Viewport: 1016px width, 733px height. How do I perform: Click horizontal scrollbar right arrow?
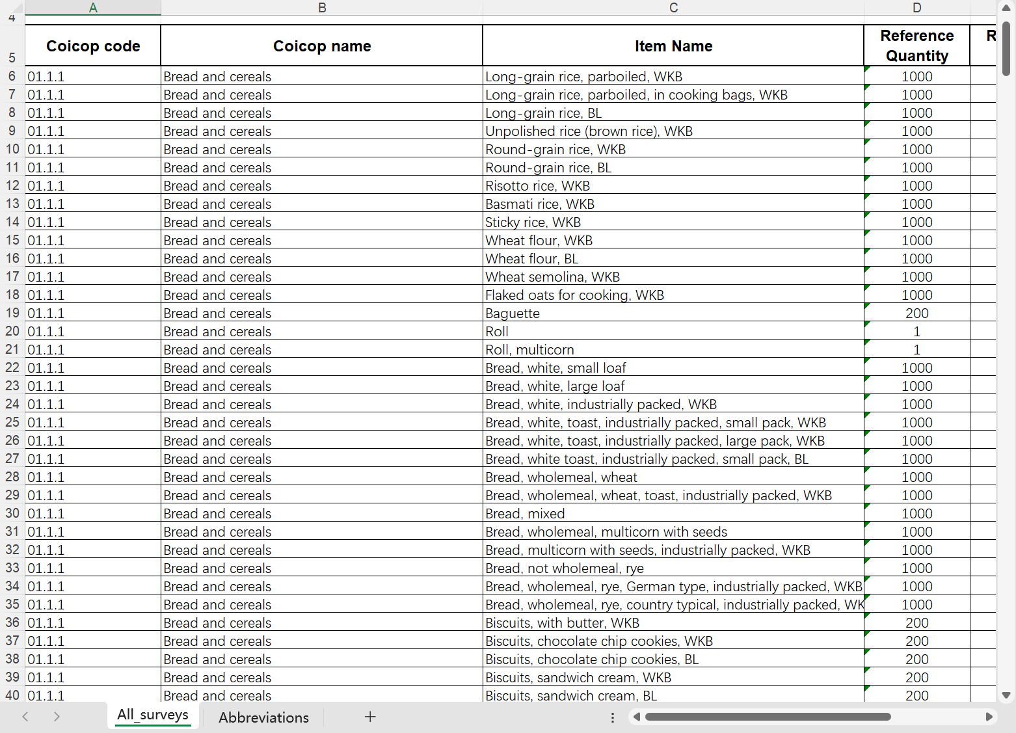pos(989,717)
